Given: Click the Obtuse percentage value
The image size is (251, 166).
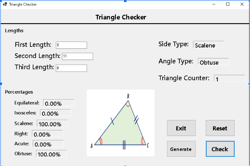Looking at the screenshot, I should tap(51, 154).
